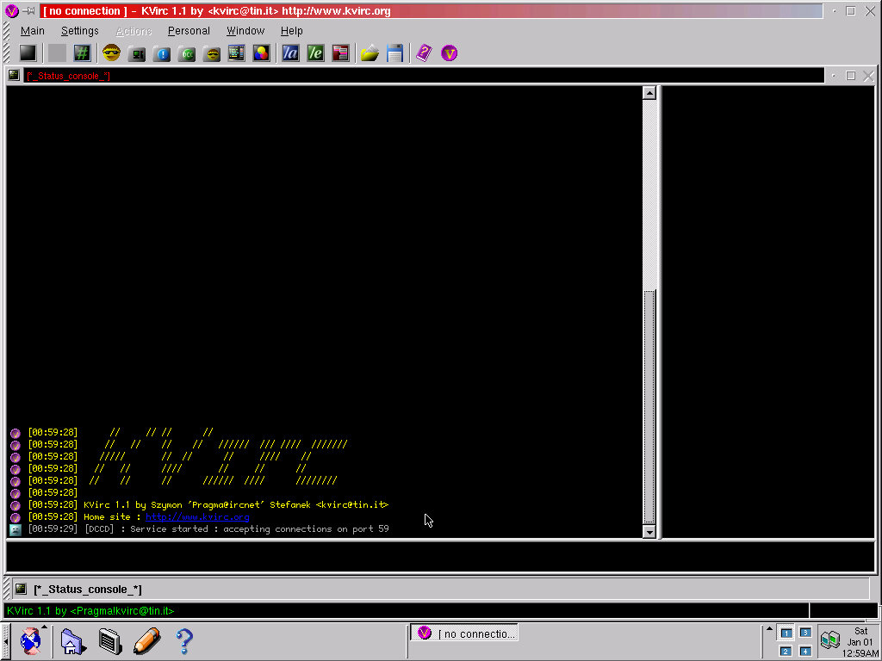Image resolution: width=882 pixels, height=661 pixels.
Task: Open the help browser book icon
Action: click(x=423, y=53)
